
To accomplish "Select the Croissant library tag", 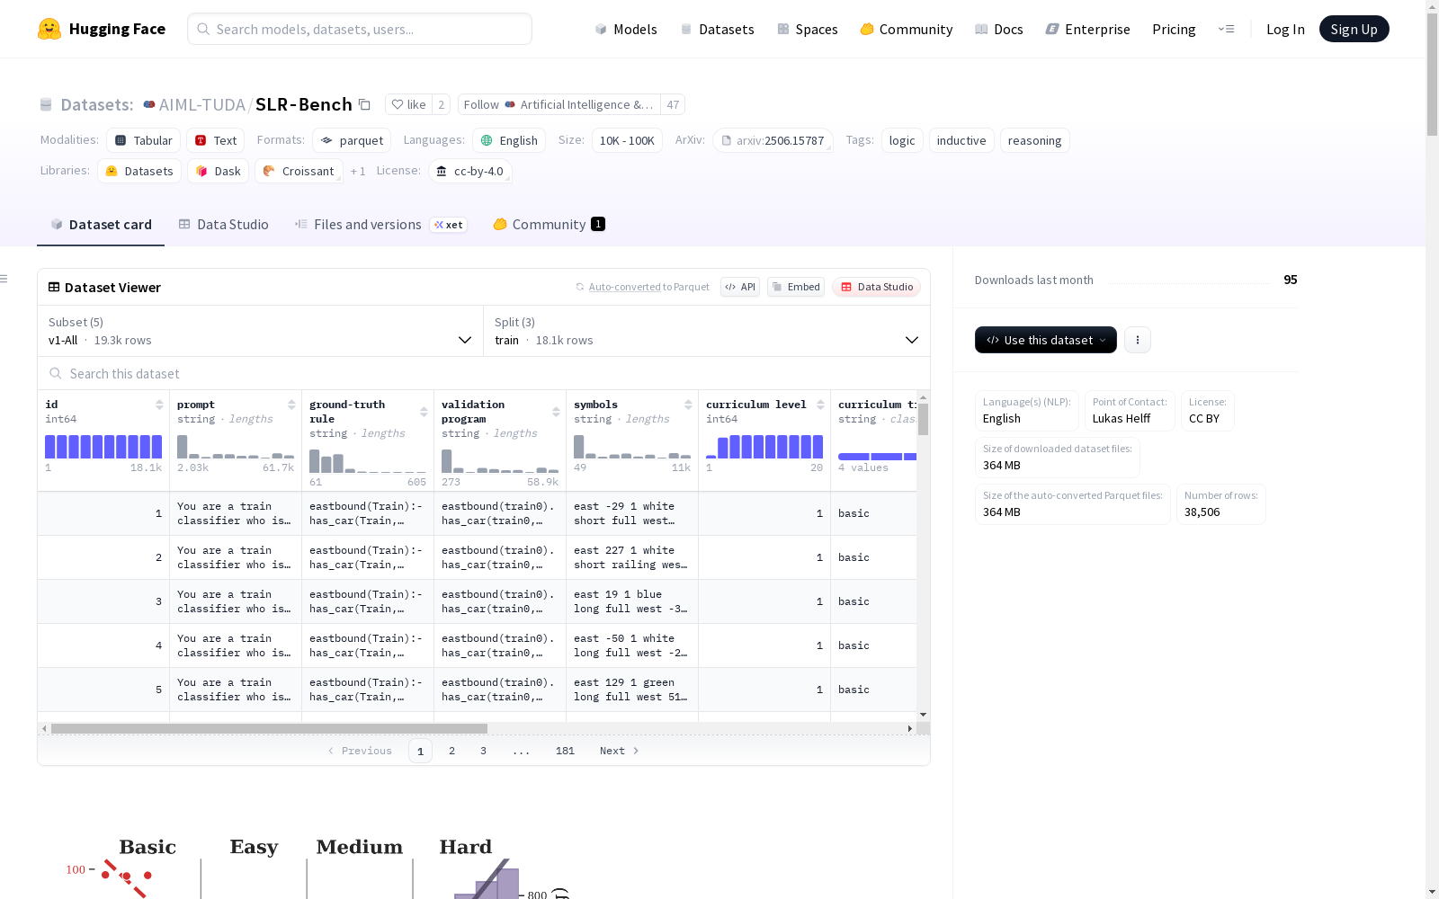I will click(x=299, y=171).
